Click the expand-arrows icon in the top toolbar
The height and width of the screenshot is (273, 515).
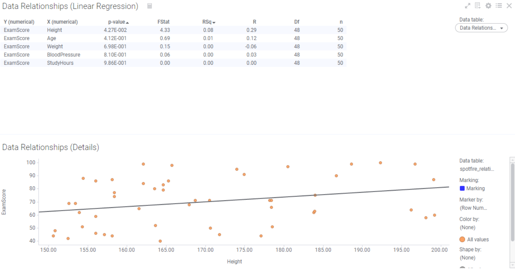tap(467, 6)
